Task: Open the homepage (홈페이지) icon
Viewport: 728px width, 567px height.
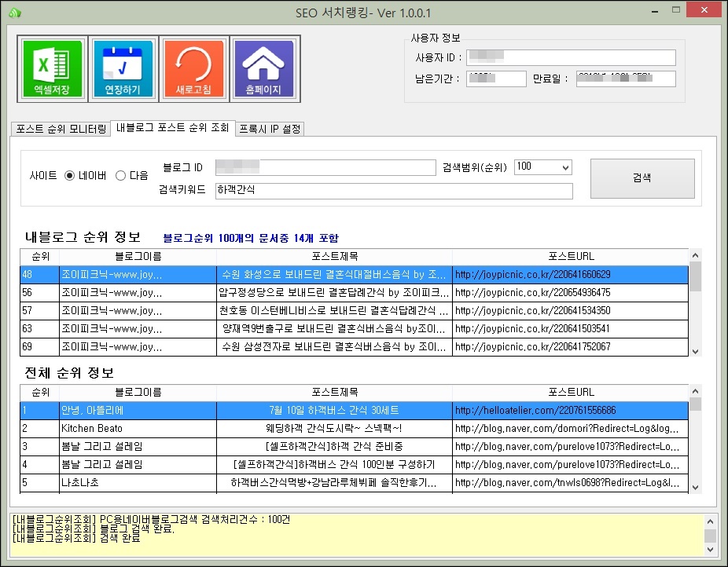Action: (263, 68)
